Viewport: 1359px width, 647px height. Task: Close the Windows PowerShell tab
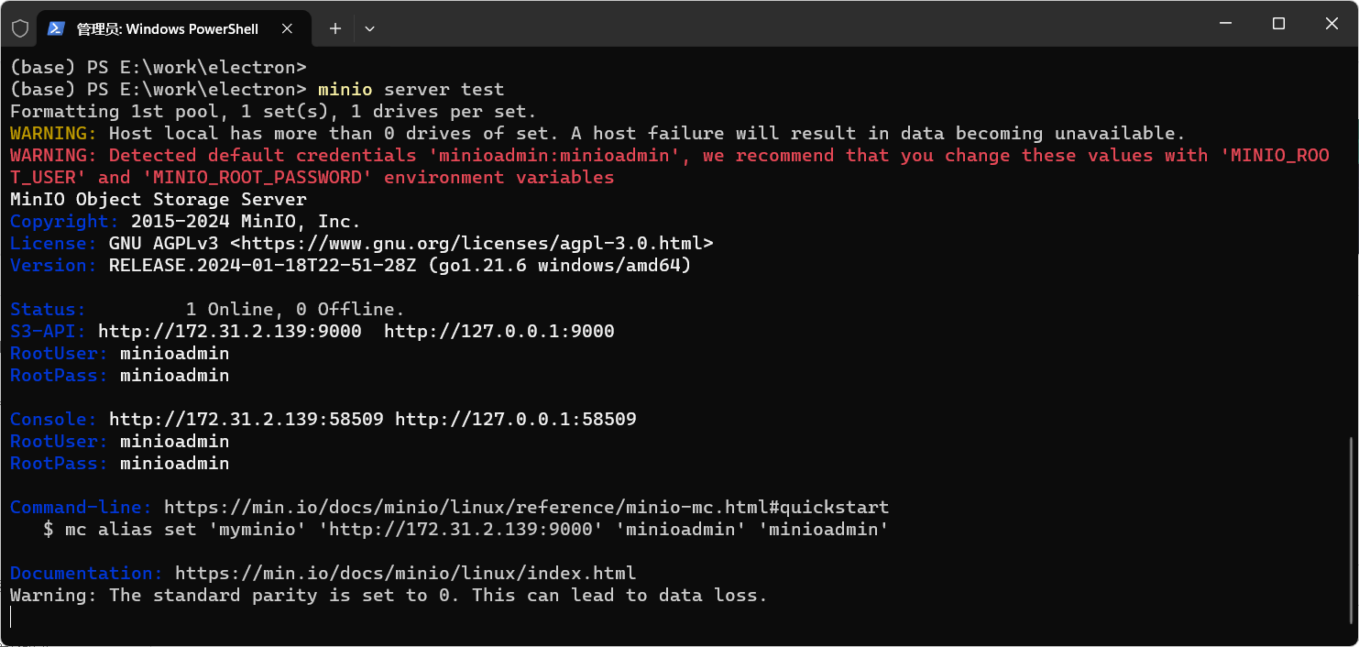(287, 28)
